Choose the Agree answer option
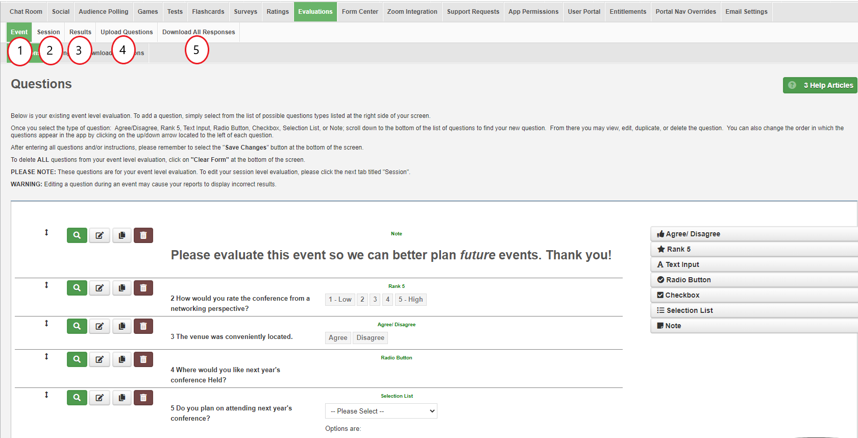The height and width of the screenshot is (438, 858). [x=338, y=338]
